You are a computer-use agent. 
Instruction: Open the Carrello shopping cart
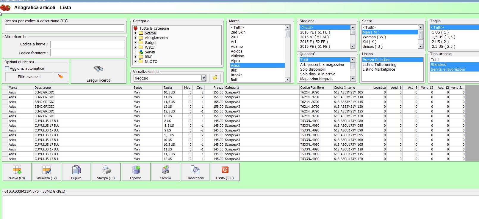165,172
